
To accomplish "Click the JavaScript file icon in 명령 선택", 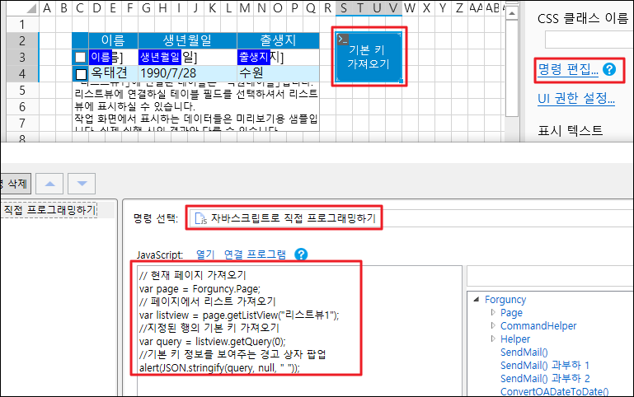I will (200, 218).
